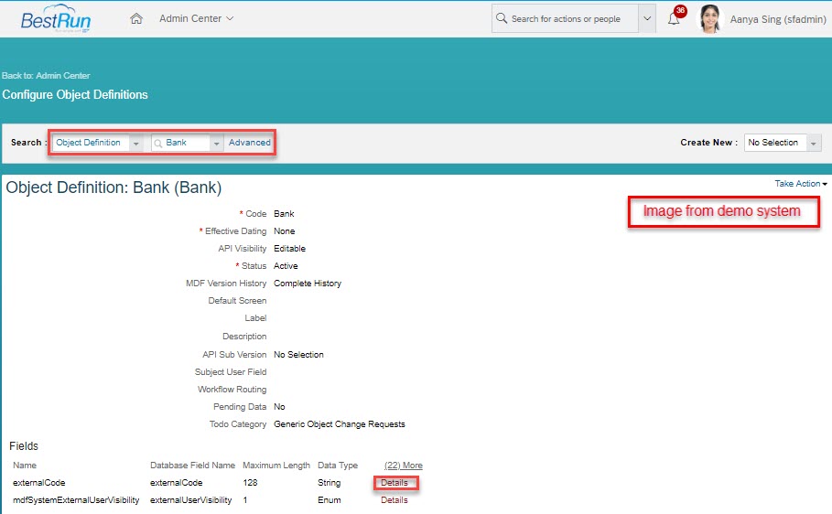Open the global search dropdown arrow

coord(647,18)
